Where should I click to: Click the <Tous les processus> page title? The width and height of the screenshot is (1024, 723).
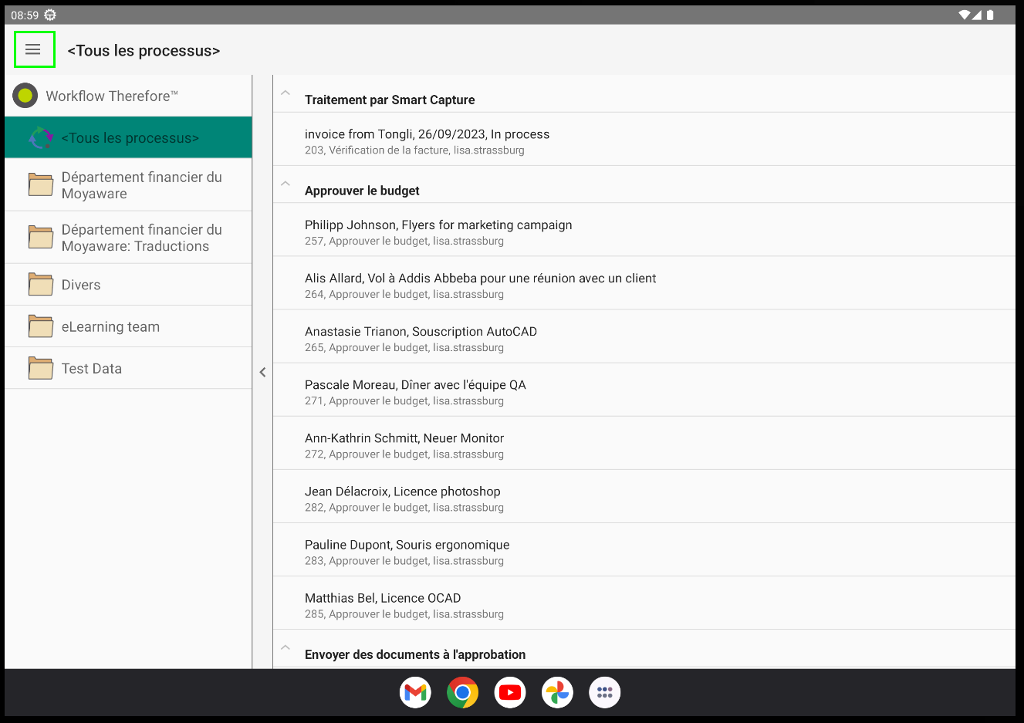click(144, 50)
